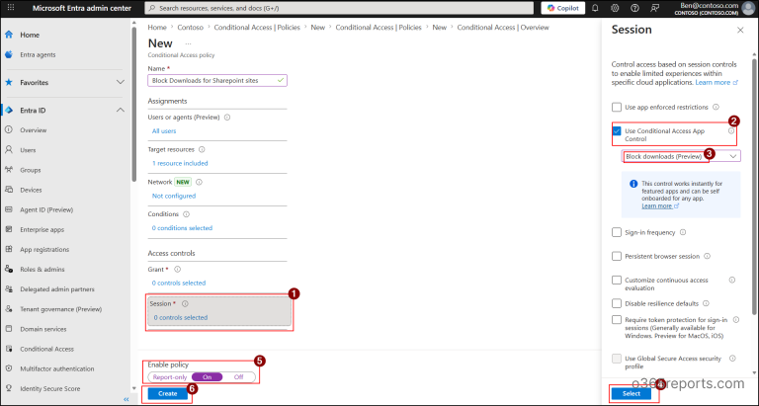Collapse the sidebar with double-chevron icon
The height and width of the screenshot is (406, 759).
click(x=126, y=400)
